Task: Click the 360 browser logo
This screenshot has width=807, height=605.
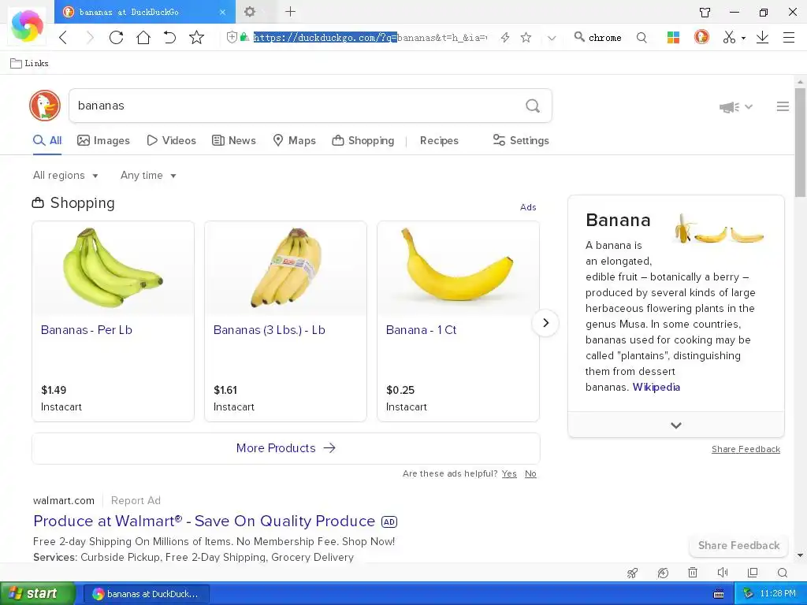Action: (x=28, y=26)
